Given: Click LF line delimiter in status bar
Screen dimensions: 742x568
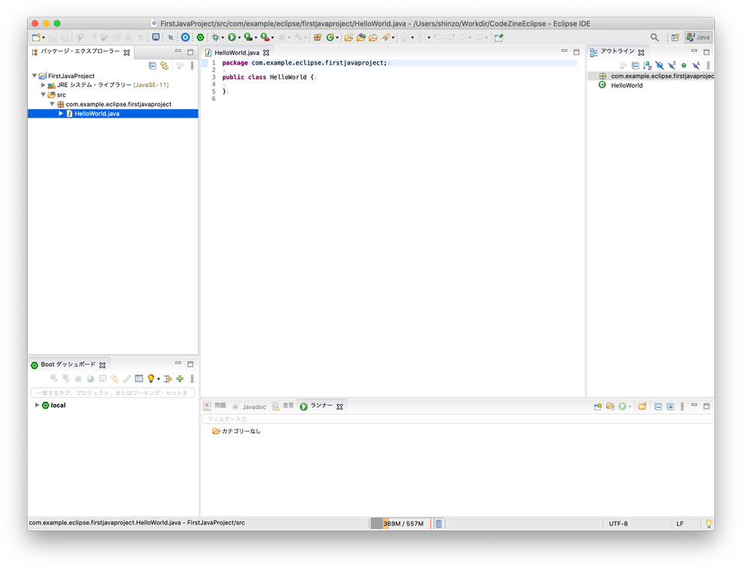Looking at the screenshot, I should [680, 524].
